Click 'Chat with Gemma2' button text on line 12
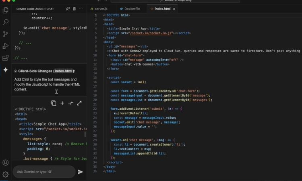The width and height of the screenshot is (302, 181). pos(139,64)
